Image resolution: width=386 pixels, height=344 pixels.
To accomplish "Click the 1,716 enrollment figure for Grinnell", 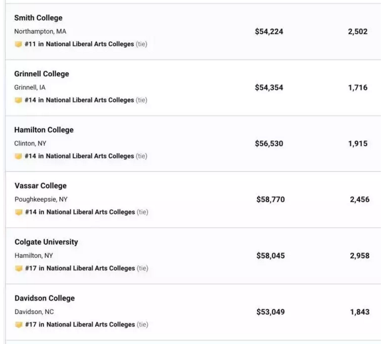I will coord(358,88).
